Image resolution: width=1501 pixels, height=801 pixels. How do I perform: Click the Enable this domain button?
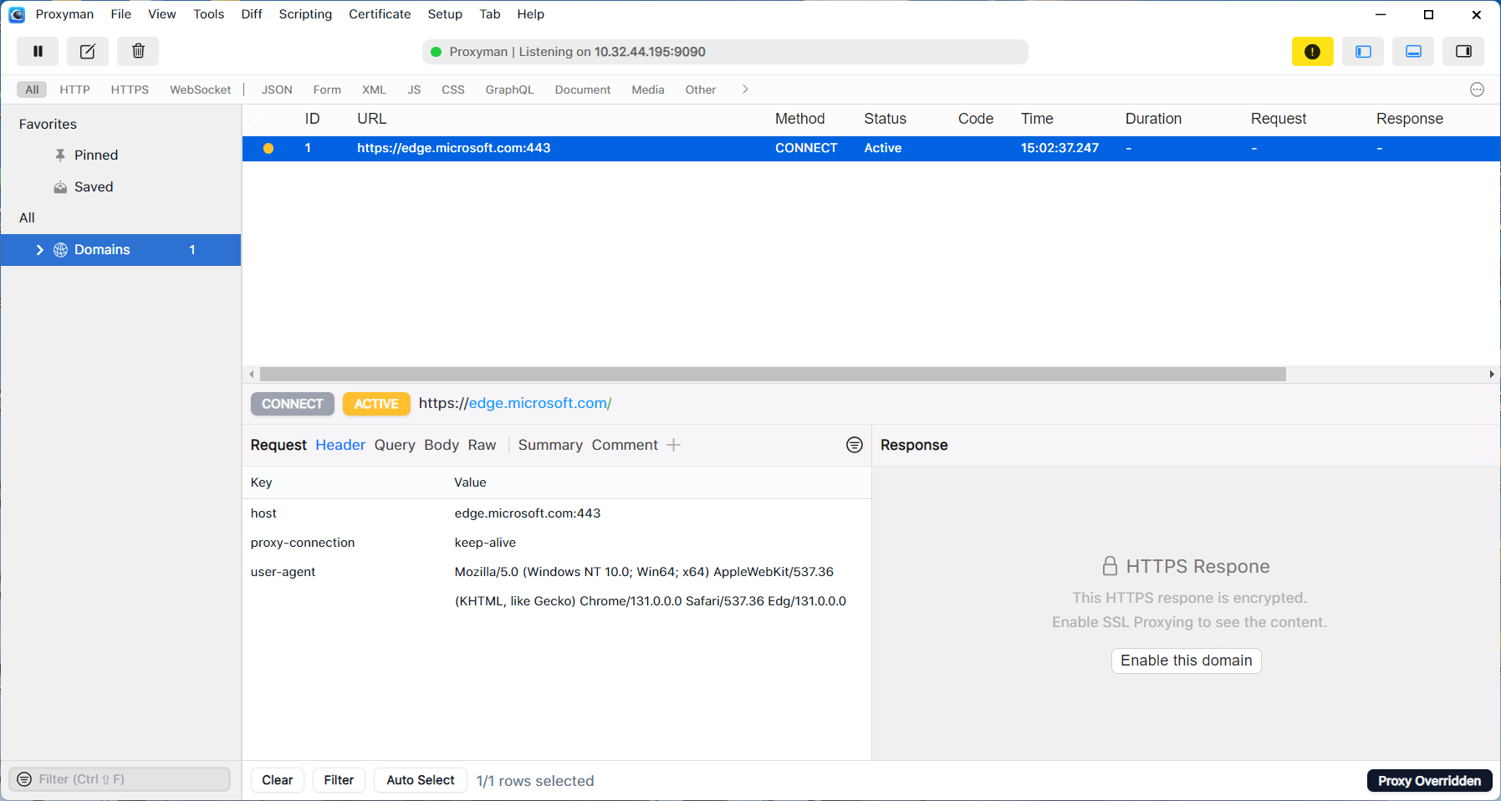(1186, 661)
